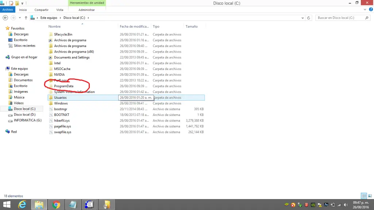The image size is (374, 210).
Task: Open Properties from the quick access toolbar
Action: click(x=11, y=3)
